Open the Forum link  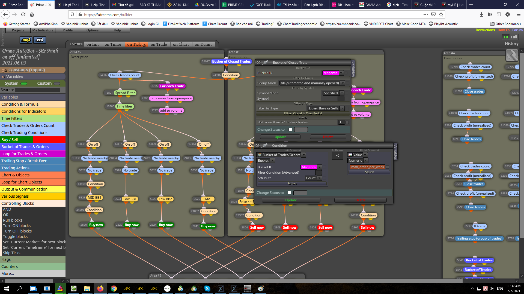tap(517, 30)
